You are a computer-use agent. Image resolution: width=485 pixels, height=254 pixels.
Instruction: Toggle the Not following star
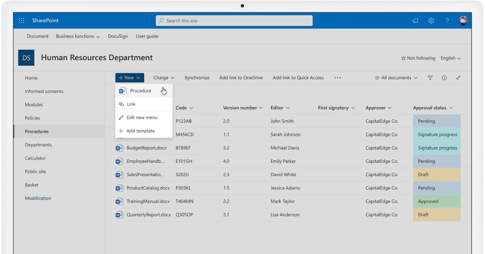(418, 58)
